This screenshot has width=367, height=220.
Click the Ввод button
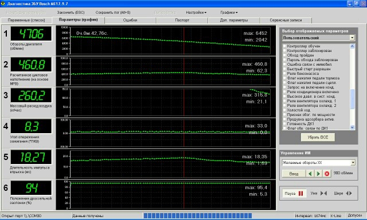point(294,174)
